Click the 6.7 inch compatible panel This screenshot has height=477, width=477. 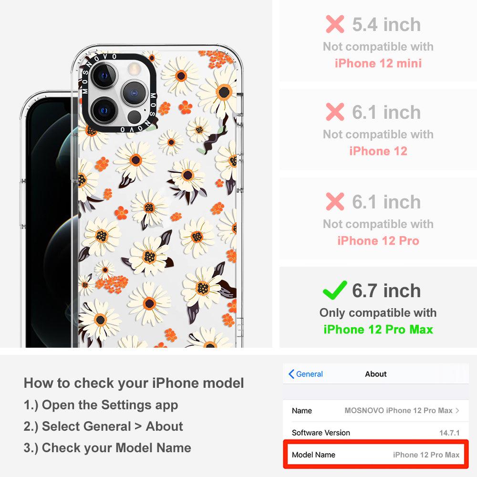pyautogui.click(x=378, y=307)
